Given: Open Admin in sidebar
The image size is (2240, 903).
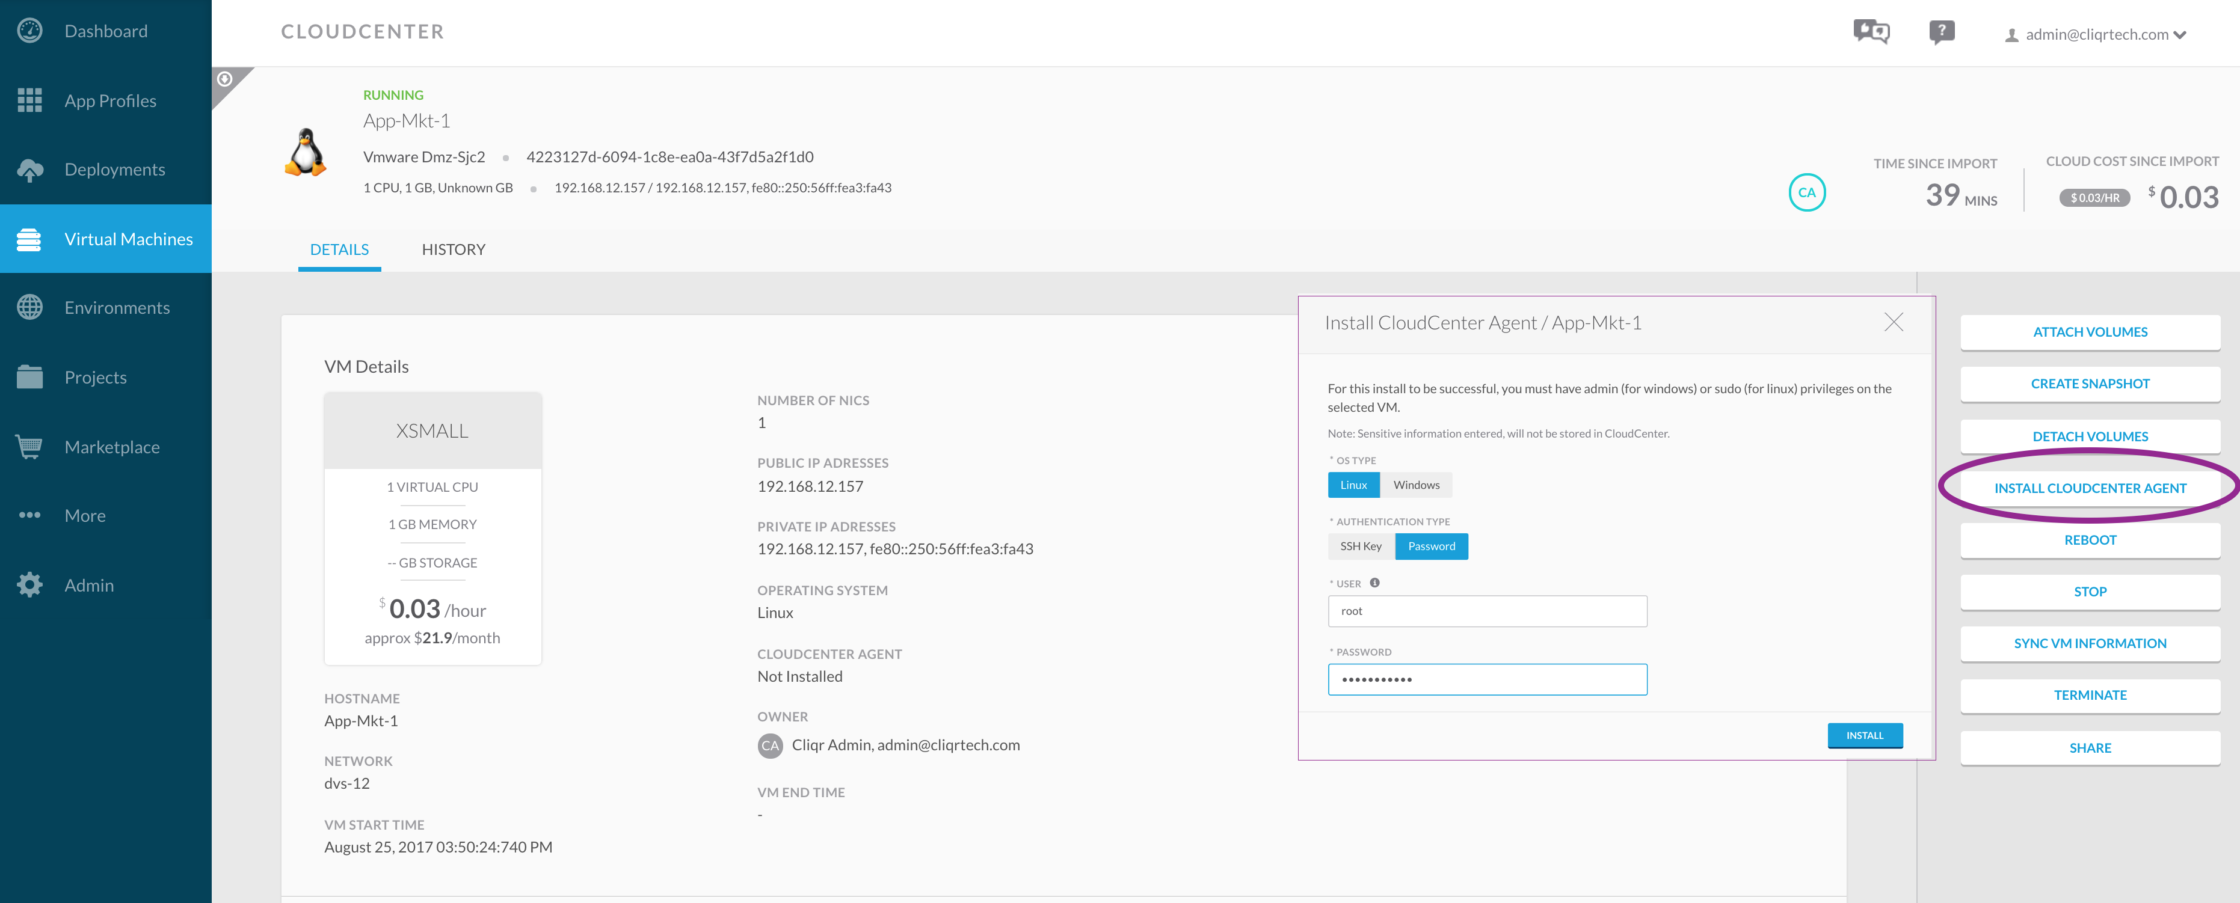Looking at the screenshot, I should point(105,585).
